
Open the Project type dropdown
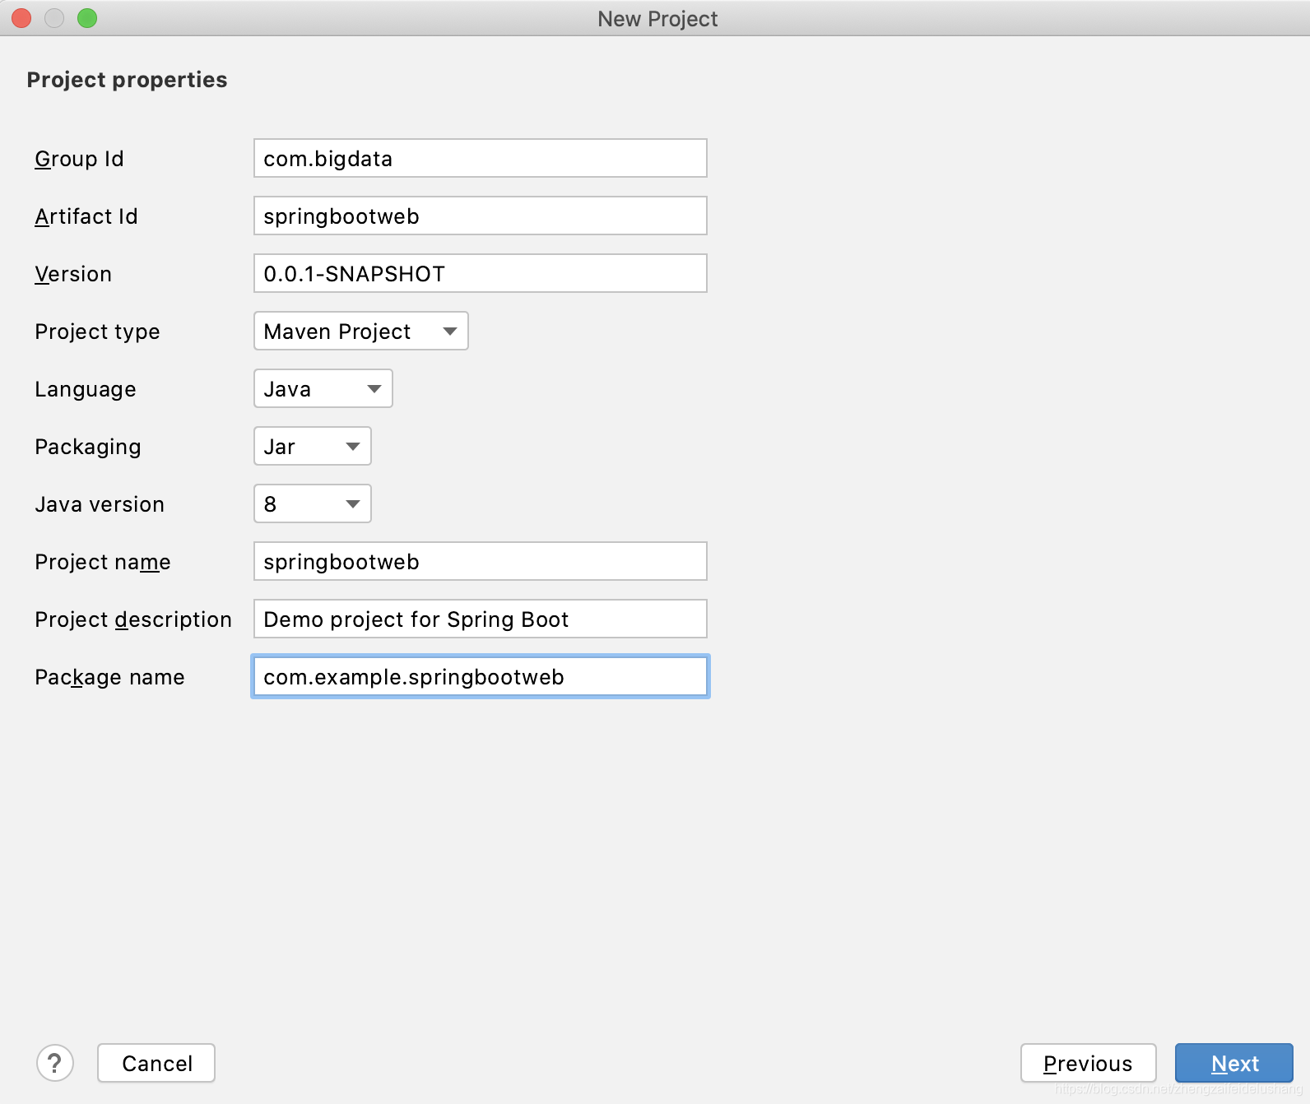(x=361, y=331)
